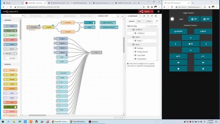The width and height of the screenshot is (220, 124).
Task: Select the inject node in the palette
Action: point(10,26)
